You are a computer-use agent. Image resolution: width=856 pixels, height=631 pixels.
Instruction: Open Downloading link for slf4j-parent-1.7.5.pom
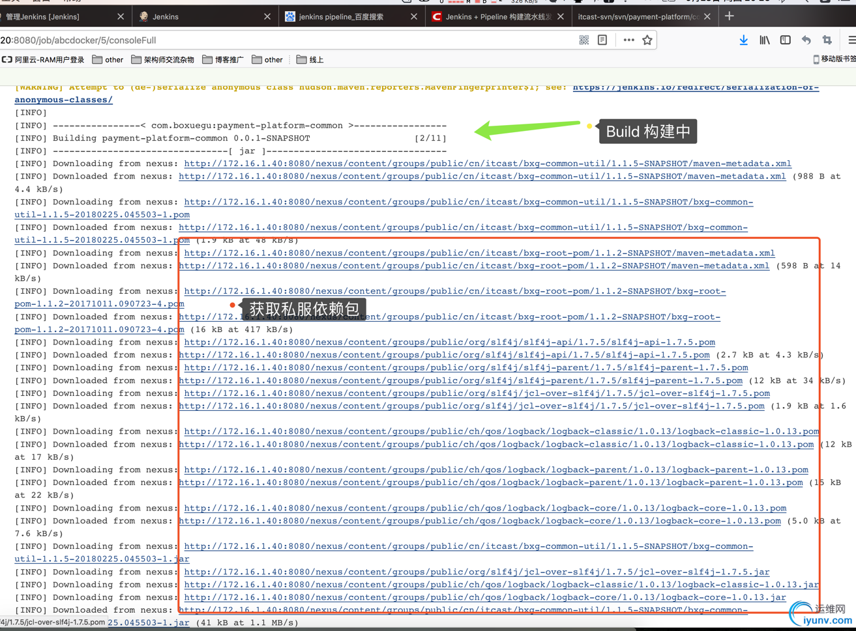(465, 367)
